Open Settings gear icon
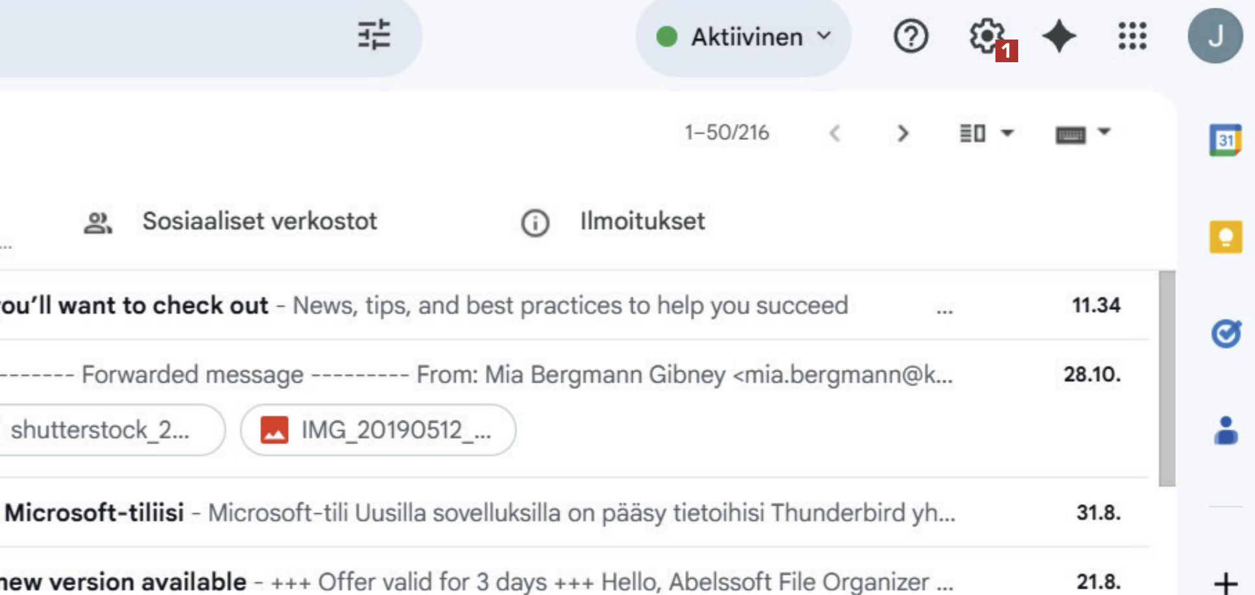The width and height of the screenshot is (1255, 595). [x=986, y=36]
